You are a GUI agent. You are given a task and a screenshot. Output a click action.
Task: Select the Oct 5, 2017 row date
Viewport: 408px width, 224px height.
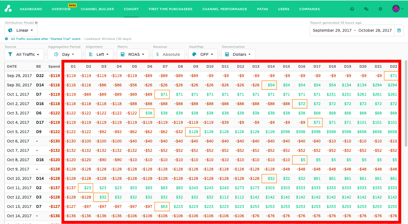coord(18,132)
